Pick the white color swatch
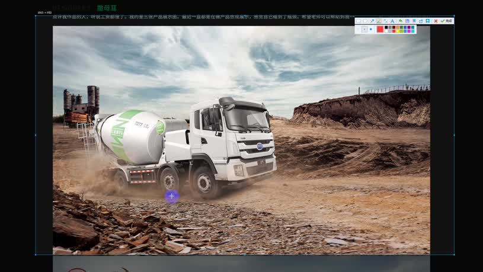483x272 pixels. [x=386, y=31]
